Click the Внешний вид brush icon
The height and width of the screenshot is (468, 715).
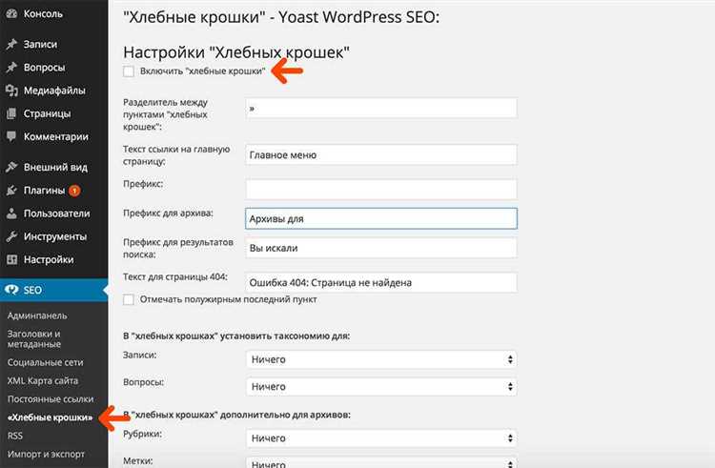pyautogui.click(x=11, y=167)
